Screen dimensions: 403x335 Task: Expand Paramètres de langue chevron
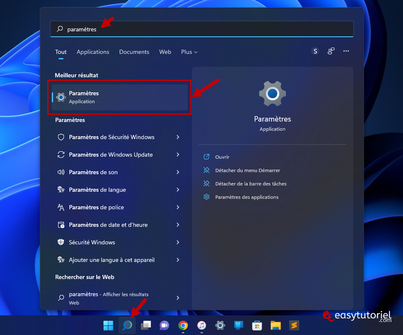click(178, 190)
